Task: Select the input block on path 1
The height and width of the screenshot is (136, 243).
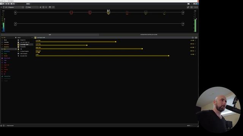Action: click(x=16, y=12)
